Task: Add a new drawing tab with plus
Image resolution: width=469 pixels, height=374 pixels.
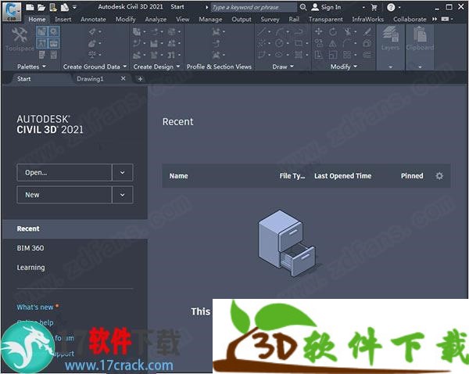Action: (140, 79)
